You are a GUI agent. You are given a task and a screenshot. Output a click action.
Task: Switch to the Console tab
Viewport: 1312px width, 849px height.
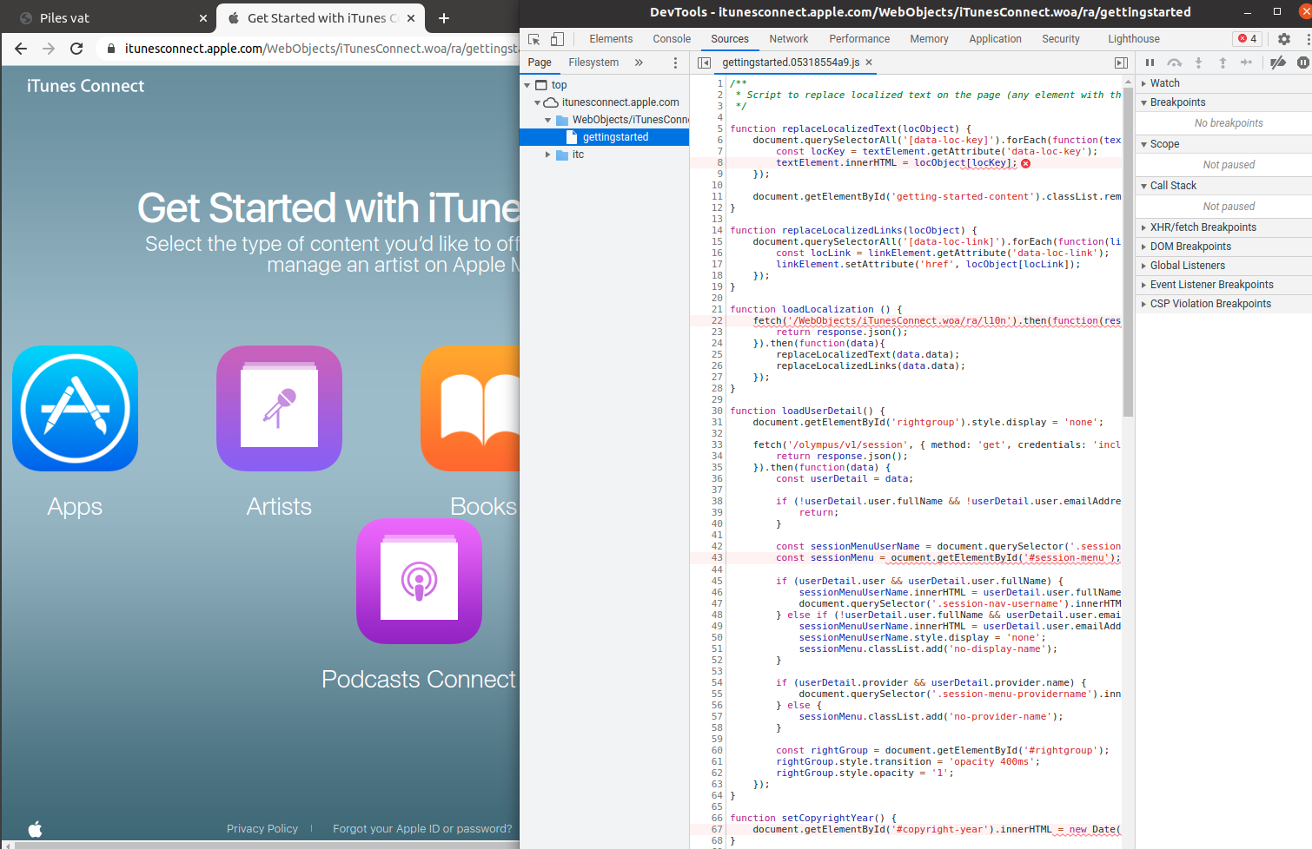pos(672,39)
